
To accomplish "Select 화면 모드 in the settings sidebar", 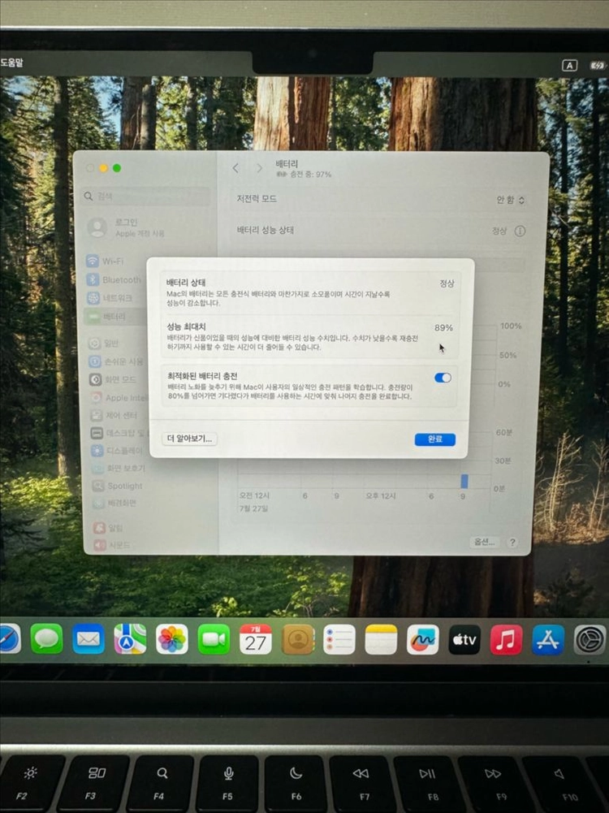I will pos(113,379).
